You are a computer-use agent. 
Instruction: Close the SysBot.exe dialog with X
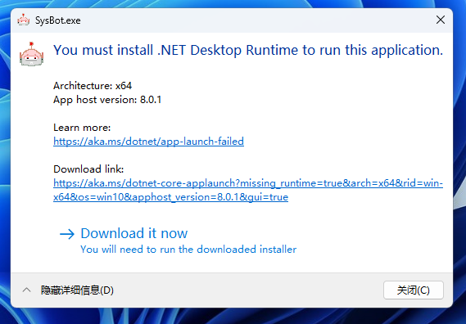pos(441,20)
